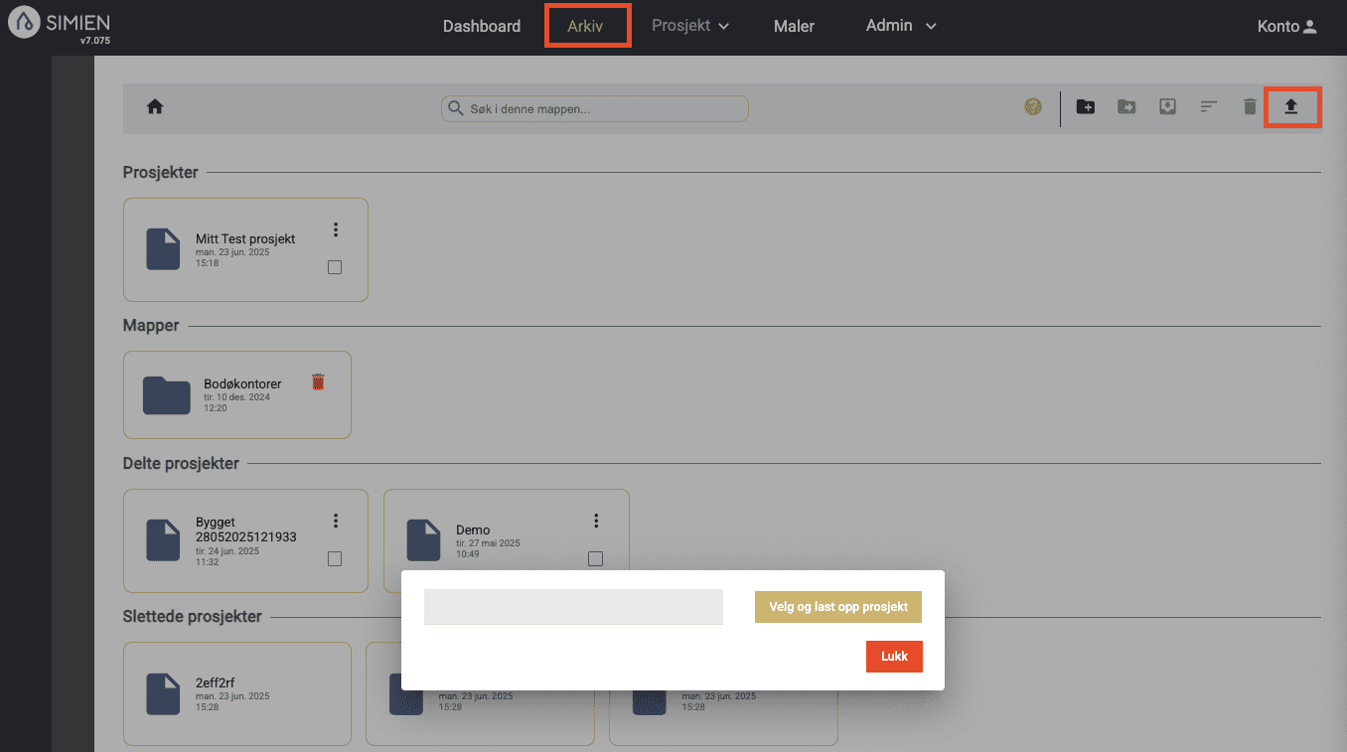Click the archive download box icon
Viewport: 1347px width, 752px height.
pyautogui.click(x=1168, y=106)
